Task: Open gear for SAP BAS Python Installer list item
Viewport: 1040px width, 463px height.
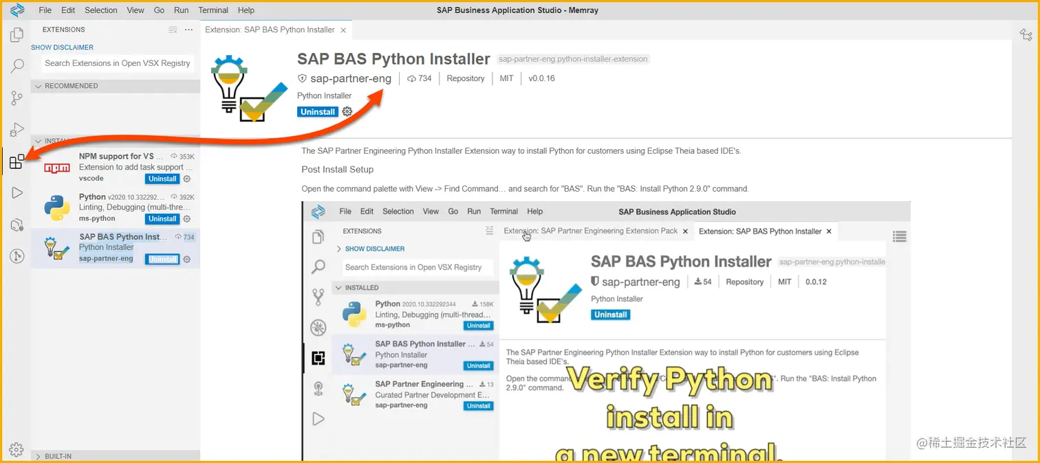Action: [186, 260]
